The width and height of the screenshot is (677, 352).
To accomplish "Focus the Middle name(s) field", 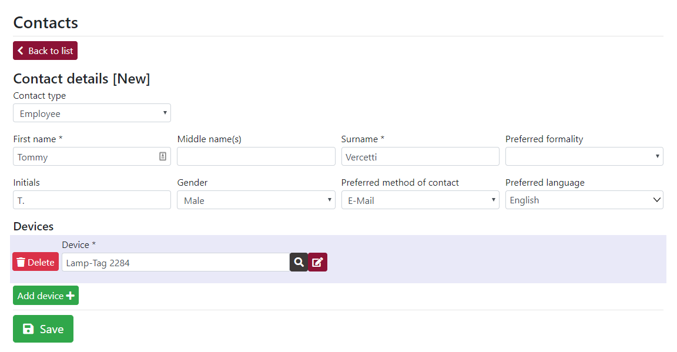I will [x=256, y=156].
